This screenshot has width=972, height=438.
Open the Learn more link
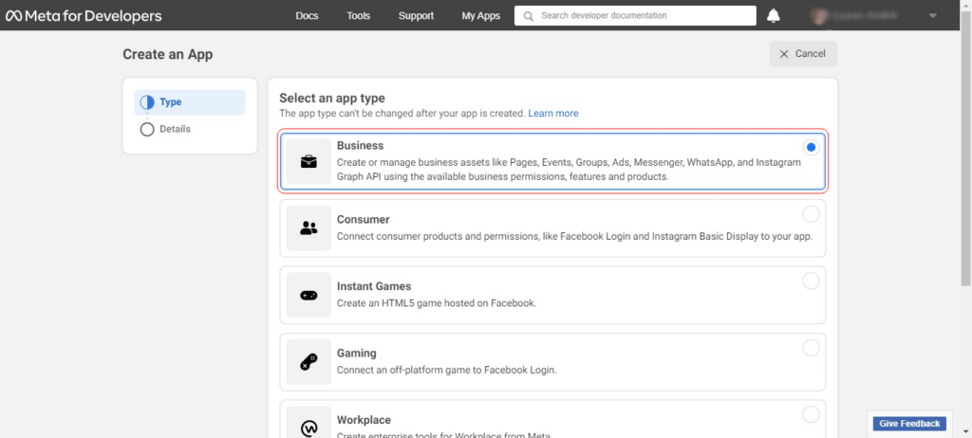[553, 114]
